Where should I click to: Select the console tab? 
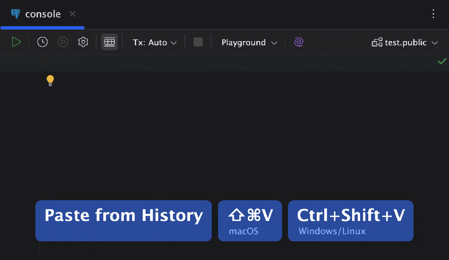tap(42, 14)
